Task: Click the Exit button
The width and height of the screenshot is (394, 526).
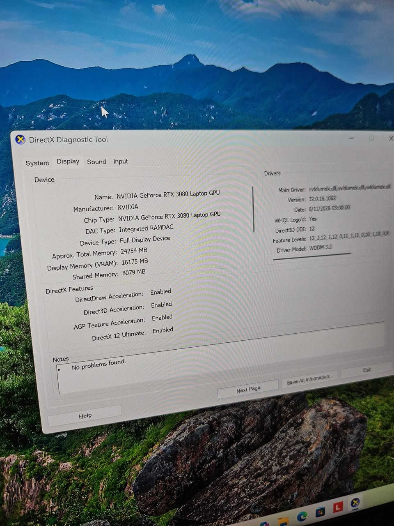Action: tap(367, 369)
